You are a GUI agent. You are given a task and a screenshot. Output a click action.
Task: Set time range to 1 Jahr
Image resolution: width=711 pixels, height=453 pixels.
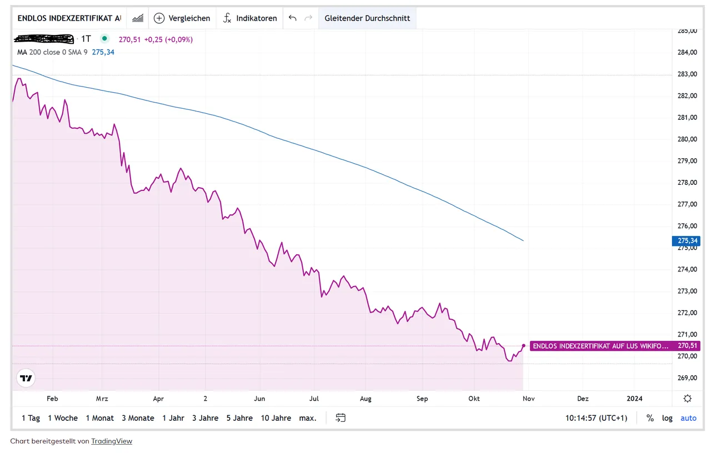pyautogui.click(x=173, y=418)
